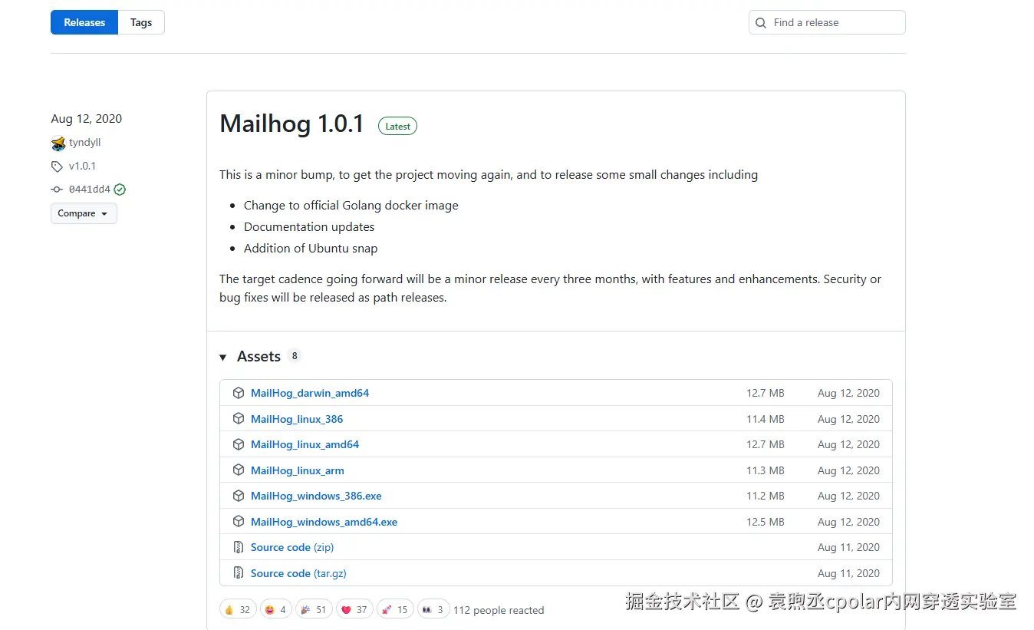
Task: Toggle the laugh reaction with 4
Action: pyautogui.click(x=276, y=609)
